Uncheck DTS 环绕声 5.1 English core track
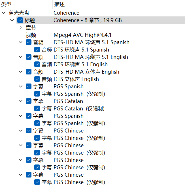This screenshot has height=186, width=185. (37, 64)
